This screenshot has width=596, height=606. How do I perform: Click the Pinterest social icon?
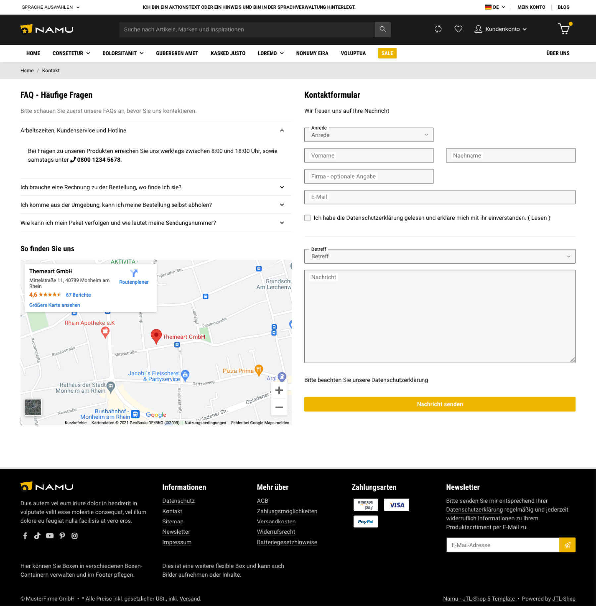pos(62,536)
